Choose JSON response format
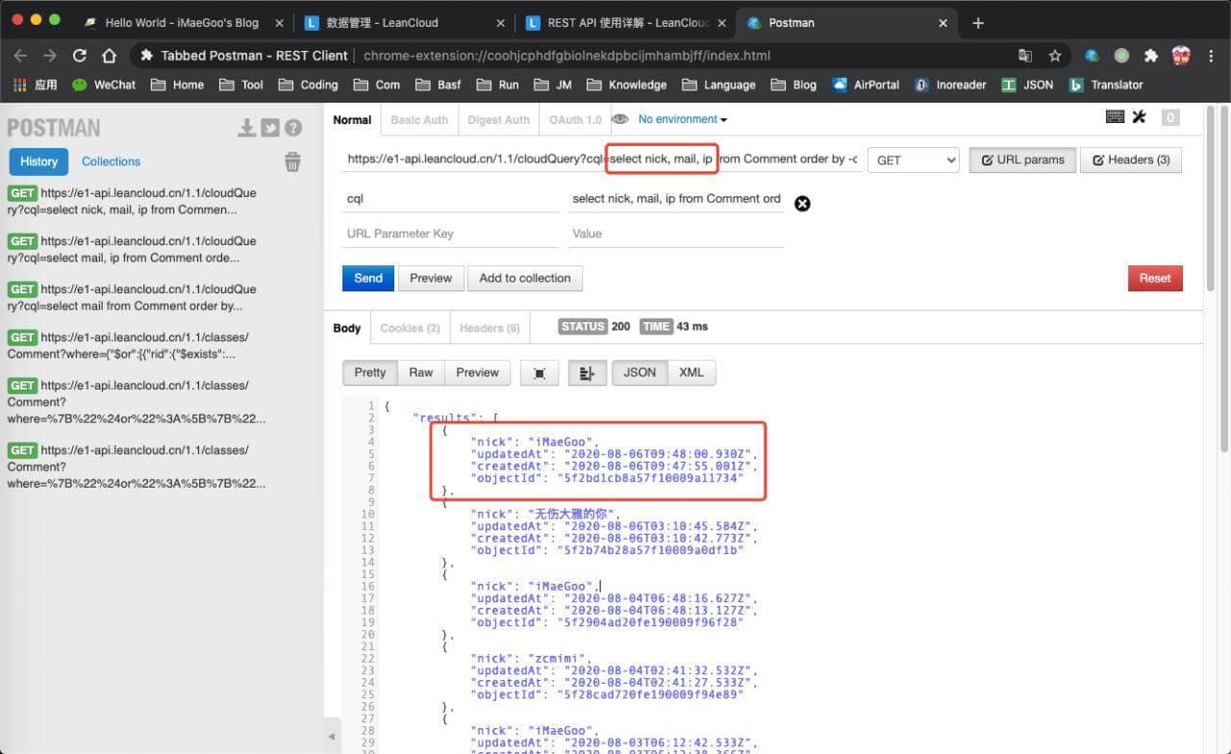Screen dimensions: 1231x754 tap(640, 373)
